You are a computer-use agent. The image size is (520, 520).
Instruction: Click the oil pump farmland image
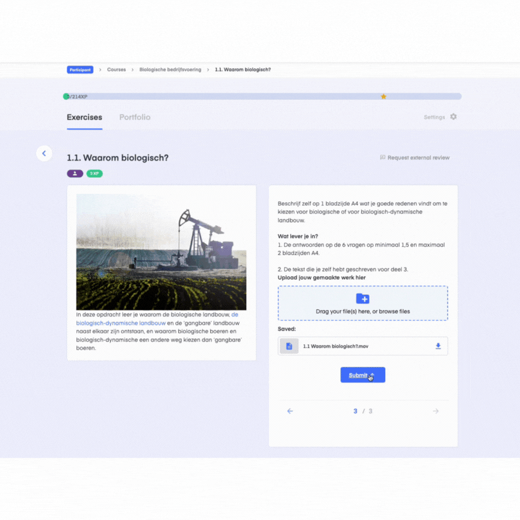pos(161,252)
